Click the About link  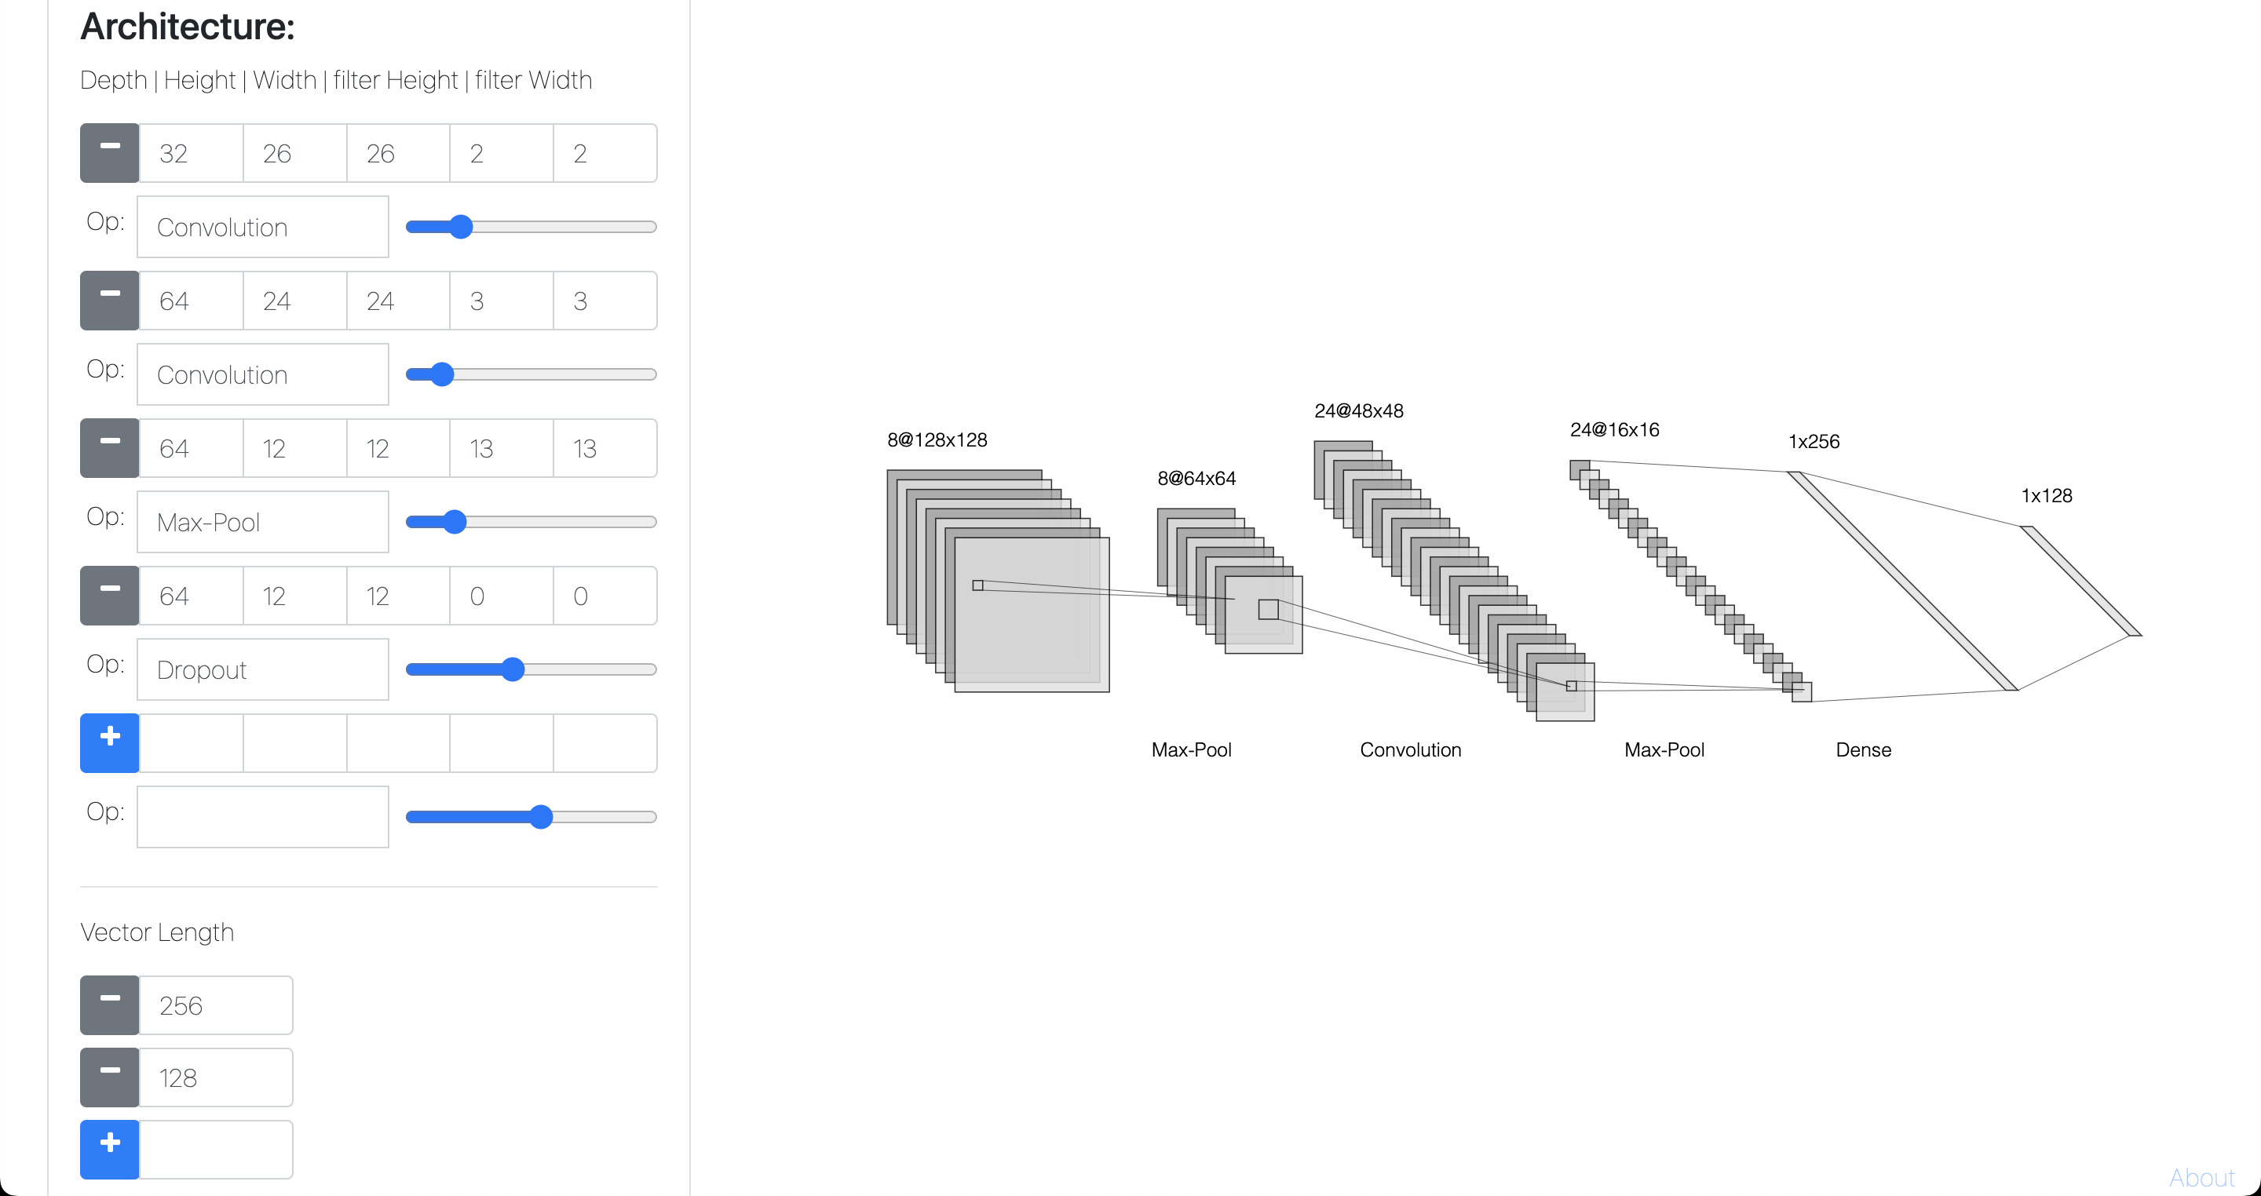tap(2201, 1176)
